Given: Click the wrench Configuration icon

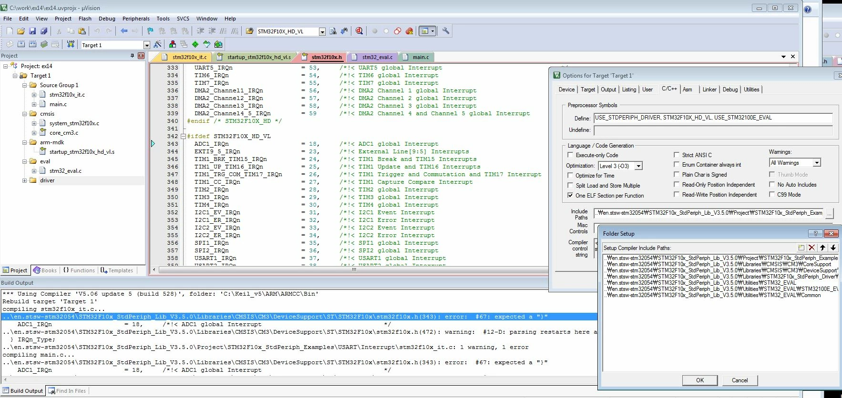Looking at the screenshot, I should 446,31.
